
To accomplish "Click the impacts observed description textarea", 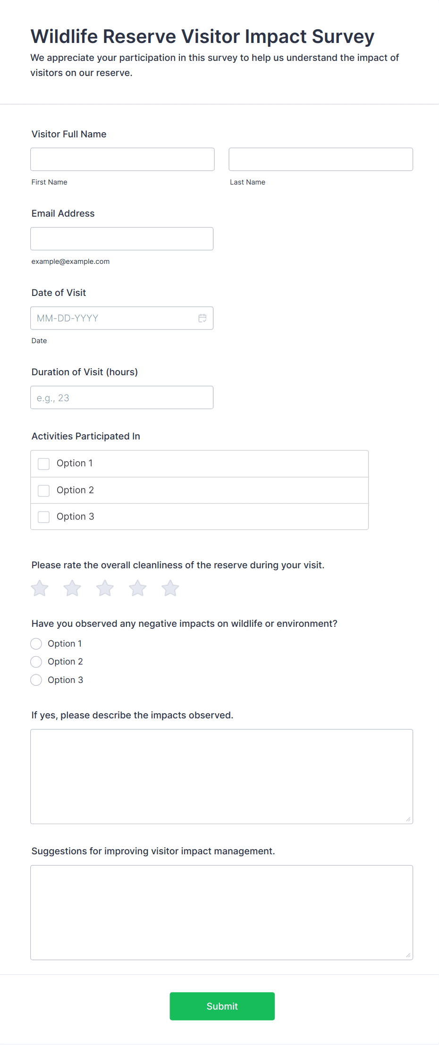I will click(221, 776).
